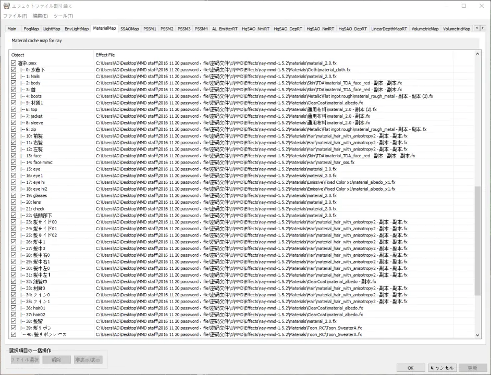Switch to the LightMap tab

point(52,29)
